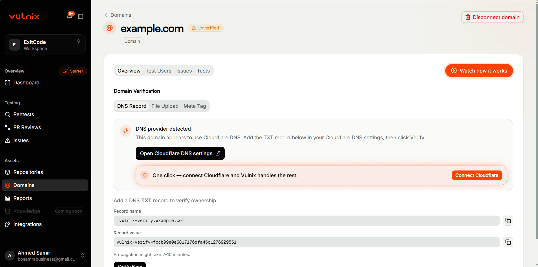Open Reports page
Viewport: 538px width, 267px height.
click(x=45, y=198)
